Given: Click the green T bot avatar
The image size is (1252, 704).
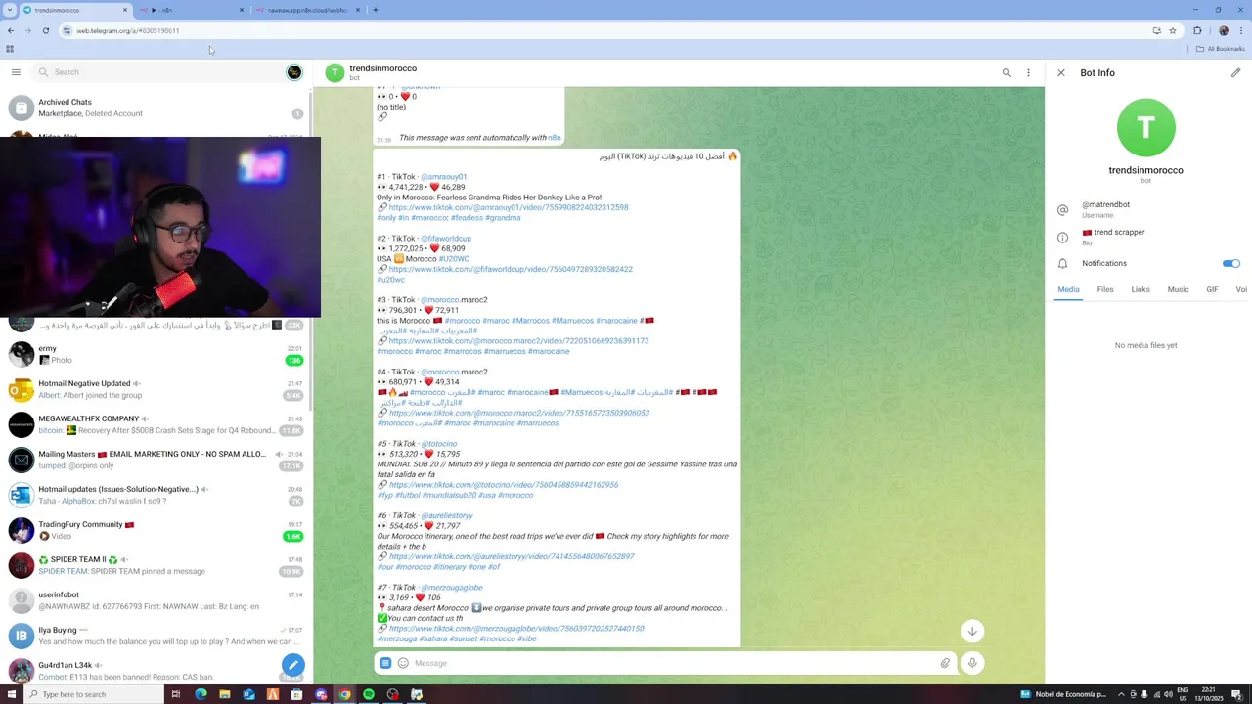Looking at the screenshot, I should 1146,127.
